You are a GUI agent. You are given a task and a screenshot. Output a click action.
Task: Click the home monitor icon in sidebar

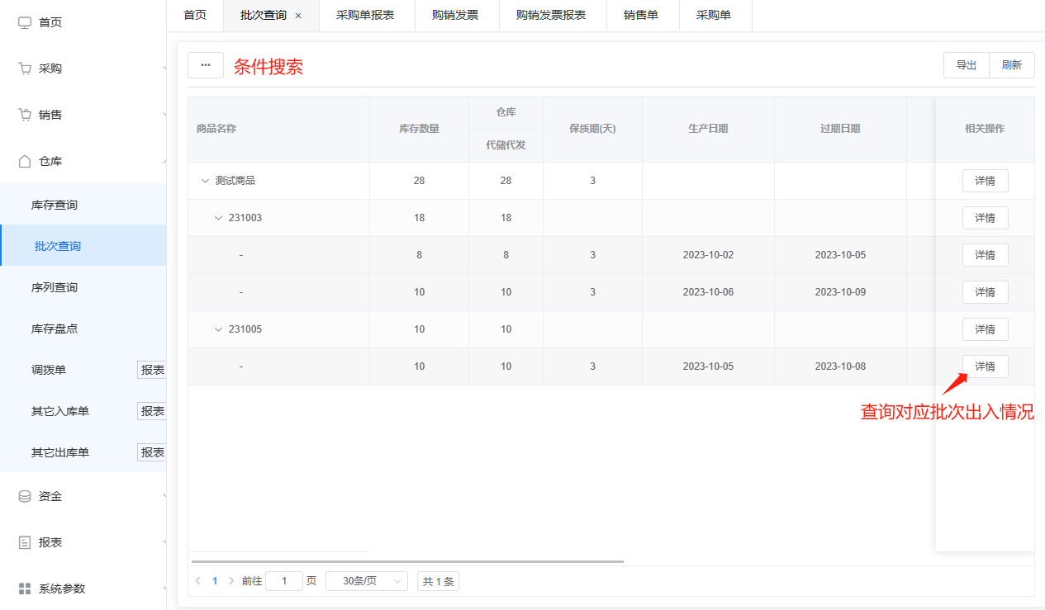click(25, 22)
